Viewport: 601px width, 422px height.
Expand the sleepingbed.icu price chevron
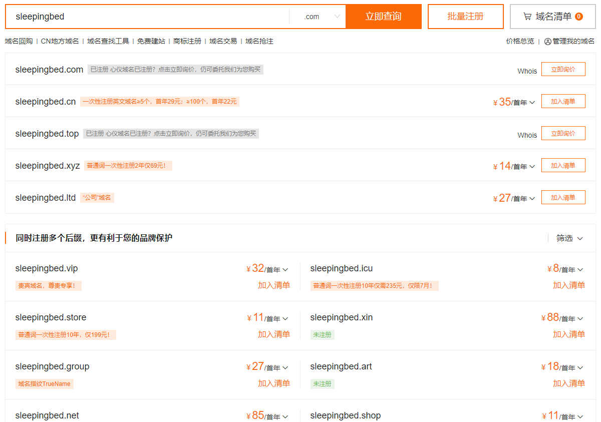[x=580, y=270]
